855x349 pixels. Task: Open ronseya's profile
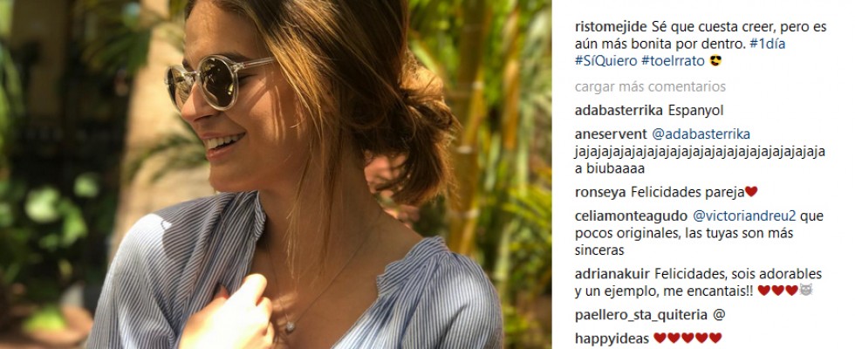[x=600, y=192]
